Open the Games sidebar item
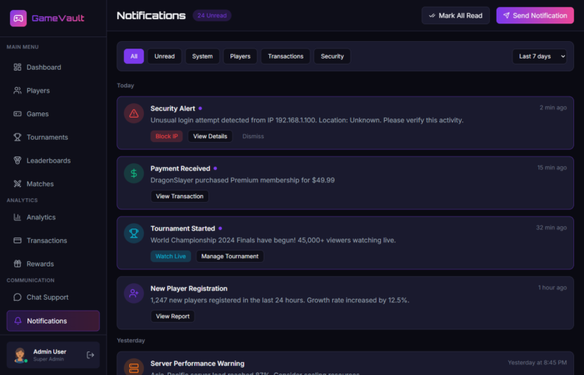Viewport: 584px width, 375px height. pos(53,114)
